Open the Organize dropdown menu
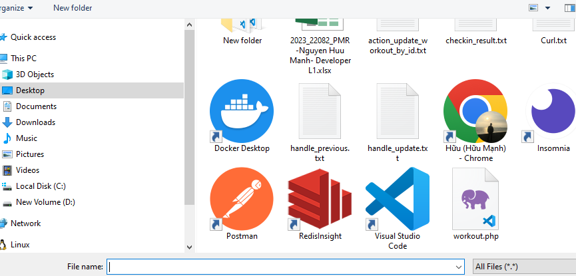 pos(16,8)
